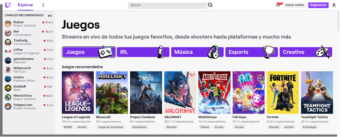Screen dimensions: 342x137
Task: Open the Project Zomboid cover art
Action: 146,92
